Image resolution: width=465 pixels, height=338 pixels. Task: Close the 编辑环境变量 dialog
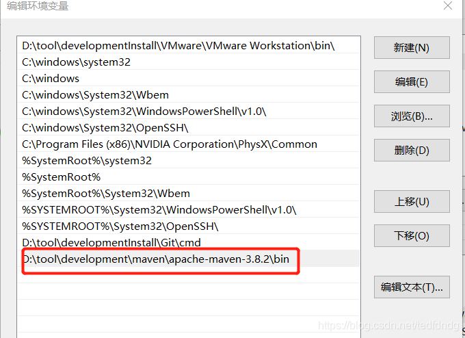(x=448, y=5)
